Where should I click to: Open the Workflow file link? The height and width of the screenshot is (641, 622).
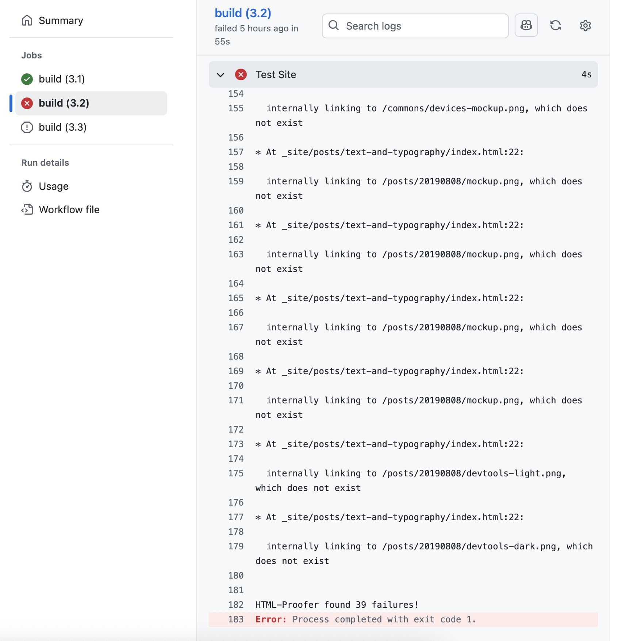point(69,210)
